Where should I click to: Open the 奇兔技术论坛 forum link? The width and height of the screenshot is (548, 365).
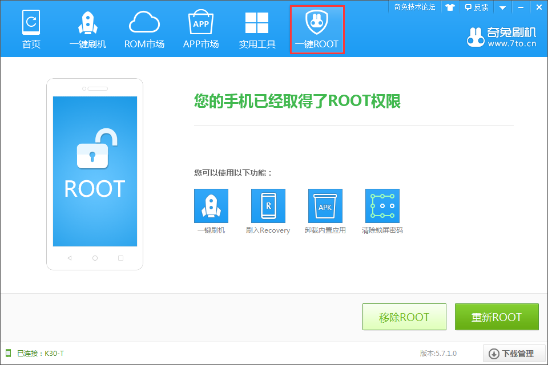pos(414,7)
